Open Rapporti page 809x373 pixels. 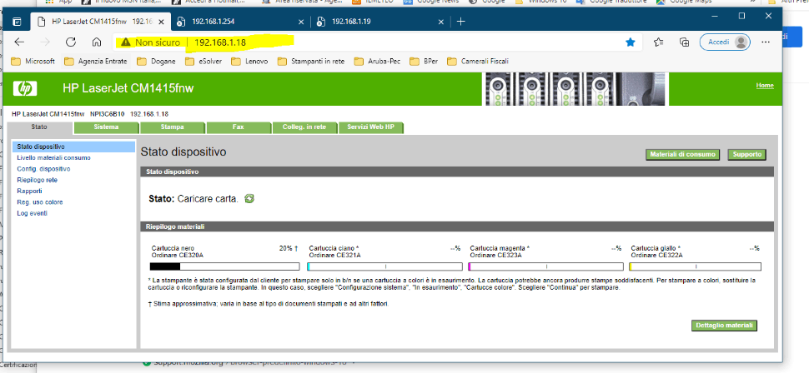[29, 191]
